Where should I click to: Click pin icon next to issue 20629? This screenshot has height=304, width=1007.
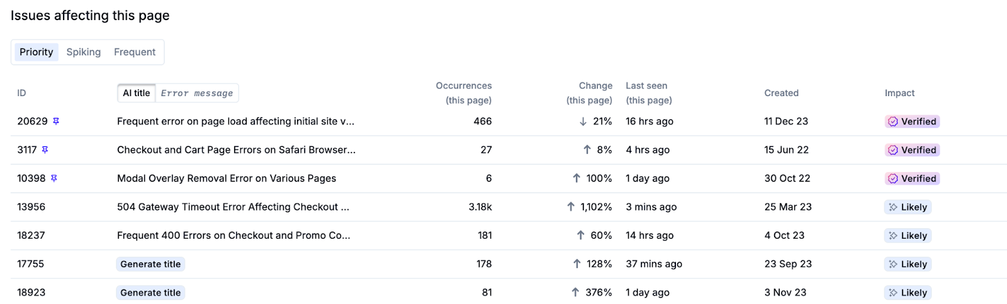click(56, 121)
